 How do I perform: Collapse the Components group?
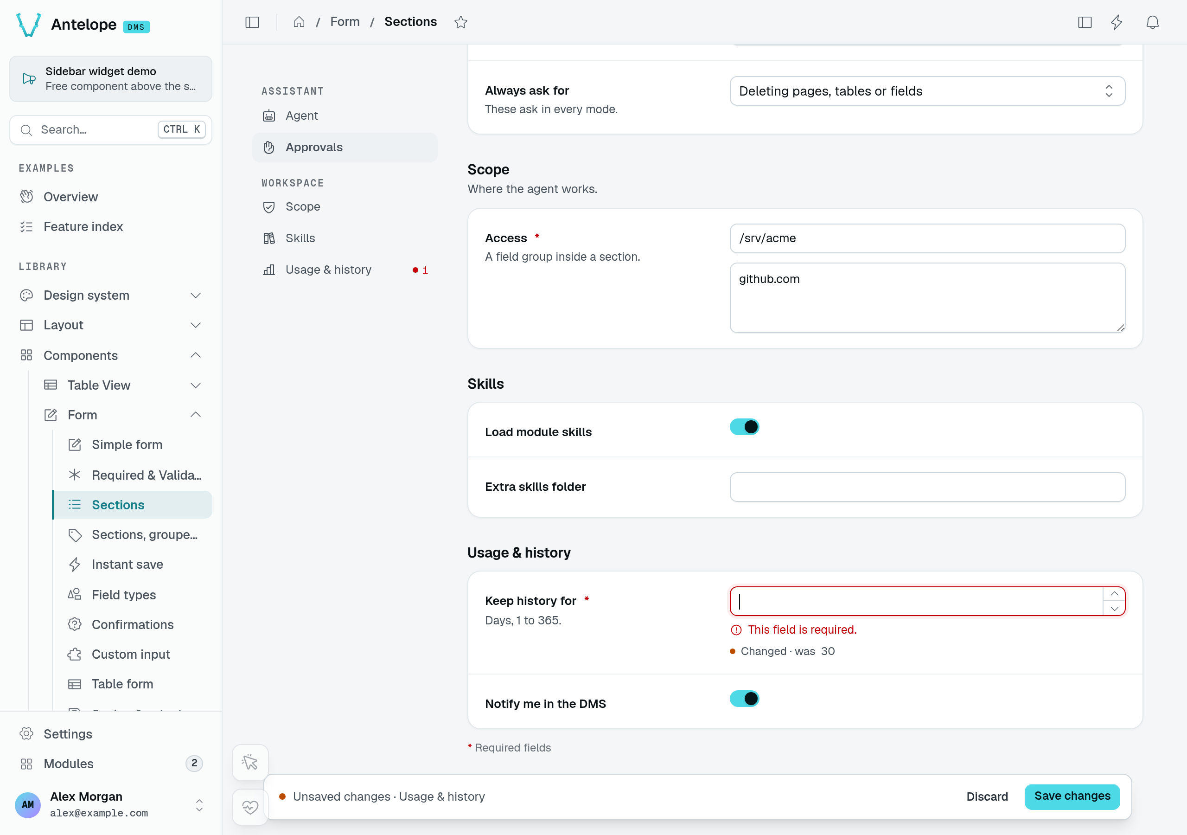[x=111, y=355]
